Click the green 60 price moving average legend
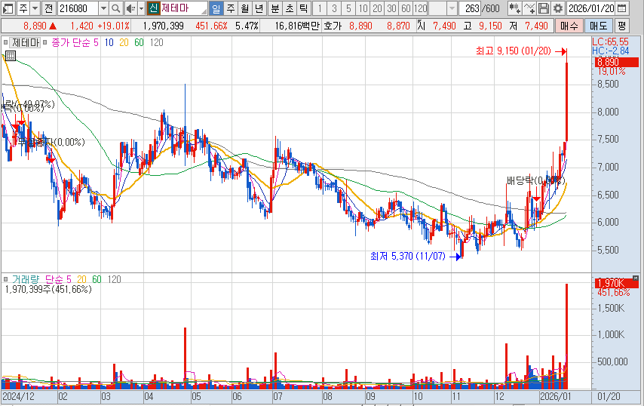The image size is (644, 406). [x=139, y=42]
